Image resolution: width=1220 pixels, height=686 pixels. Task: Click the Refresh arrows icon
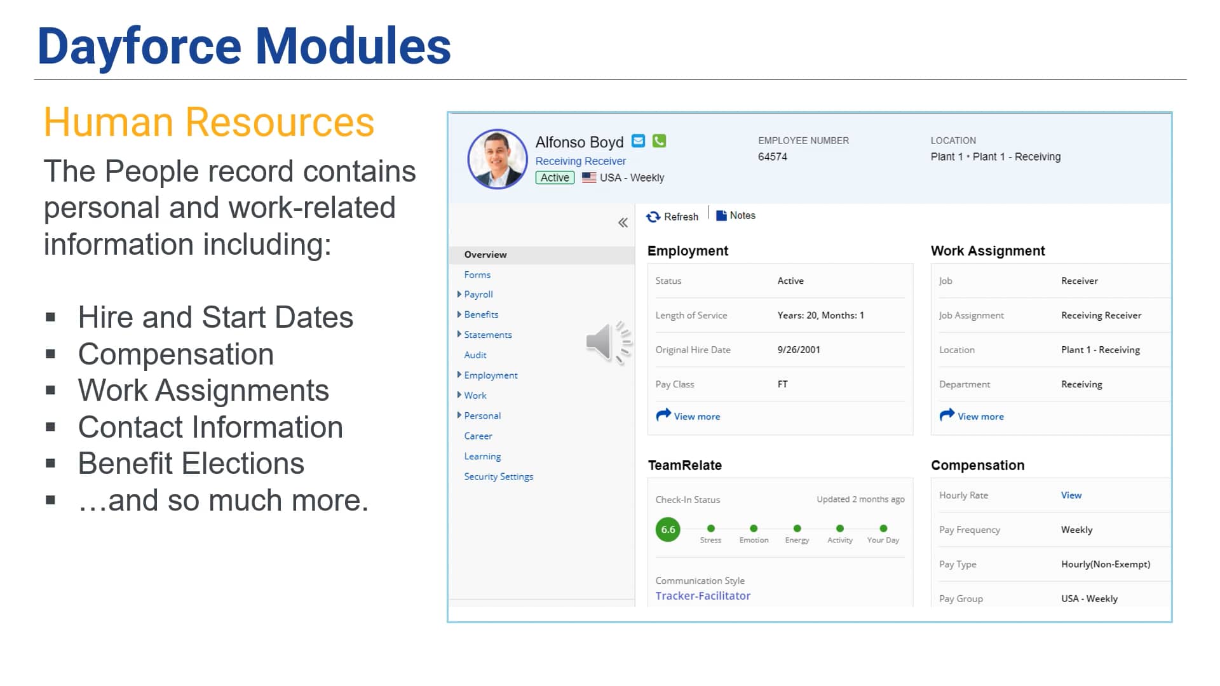pos(653,217)
